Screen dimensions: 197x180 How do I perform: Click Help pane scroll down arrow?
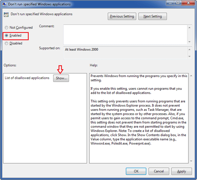pos(191,161)
